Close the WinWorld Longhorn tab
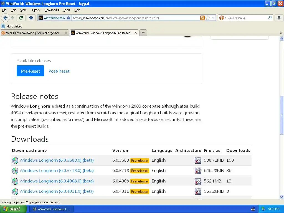The width and height of the screenshot is (284, 213). (x=135, y=33)
